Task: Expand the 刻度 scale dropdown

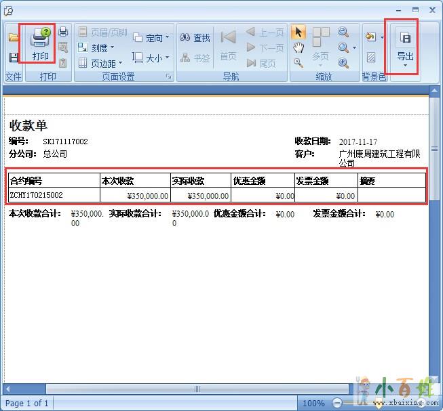Action: tap(96, 48)
